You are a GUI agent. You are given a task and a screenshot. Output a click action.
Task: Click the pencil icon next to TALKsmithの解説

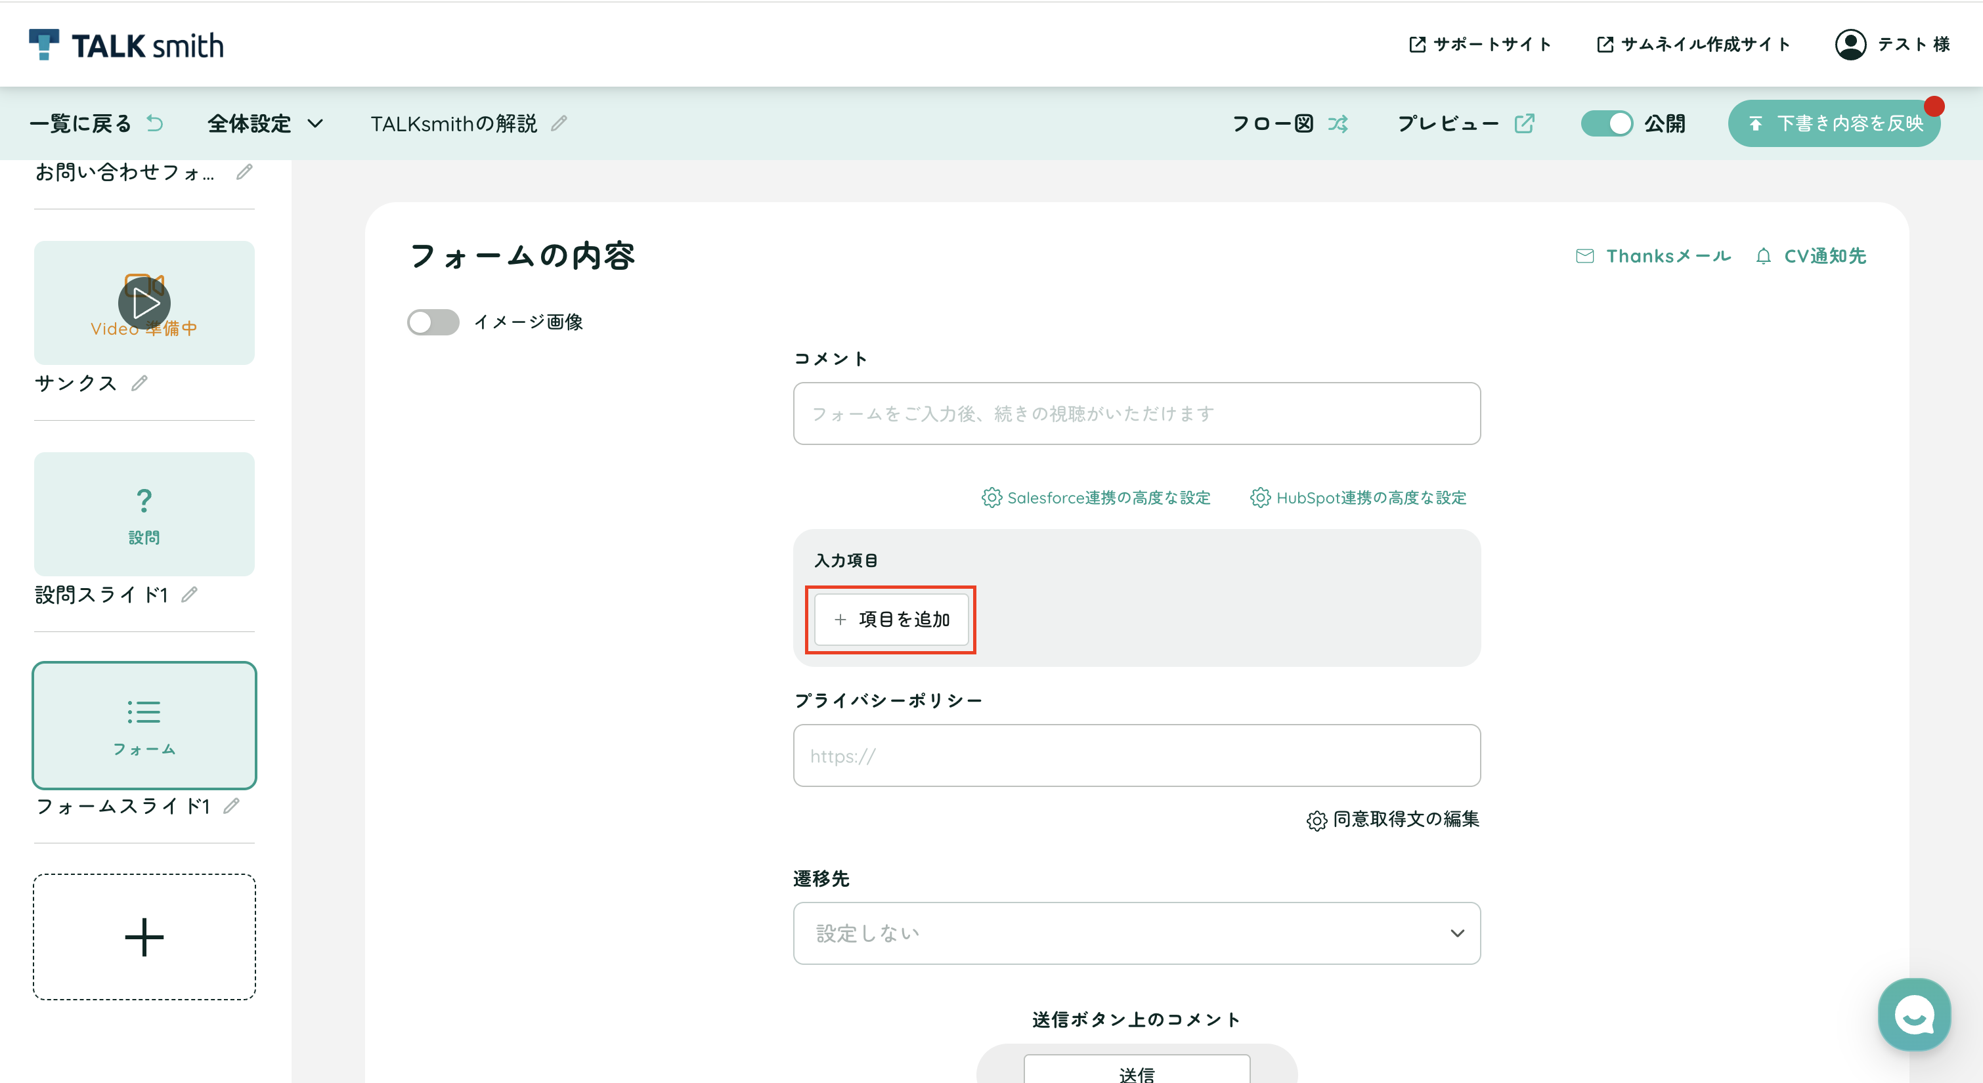(x=559, y=123)
